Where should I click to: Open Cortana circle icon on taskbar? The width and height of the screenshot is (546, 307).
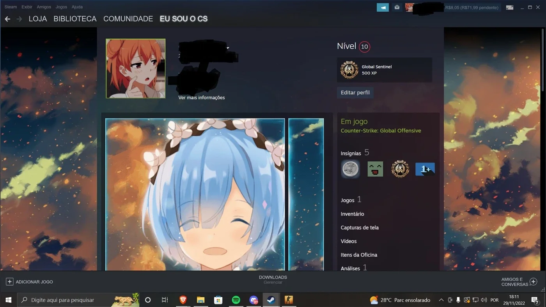[x=148, y=300]
